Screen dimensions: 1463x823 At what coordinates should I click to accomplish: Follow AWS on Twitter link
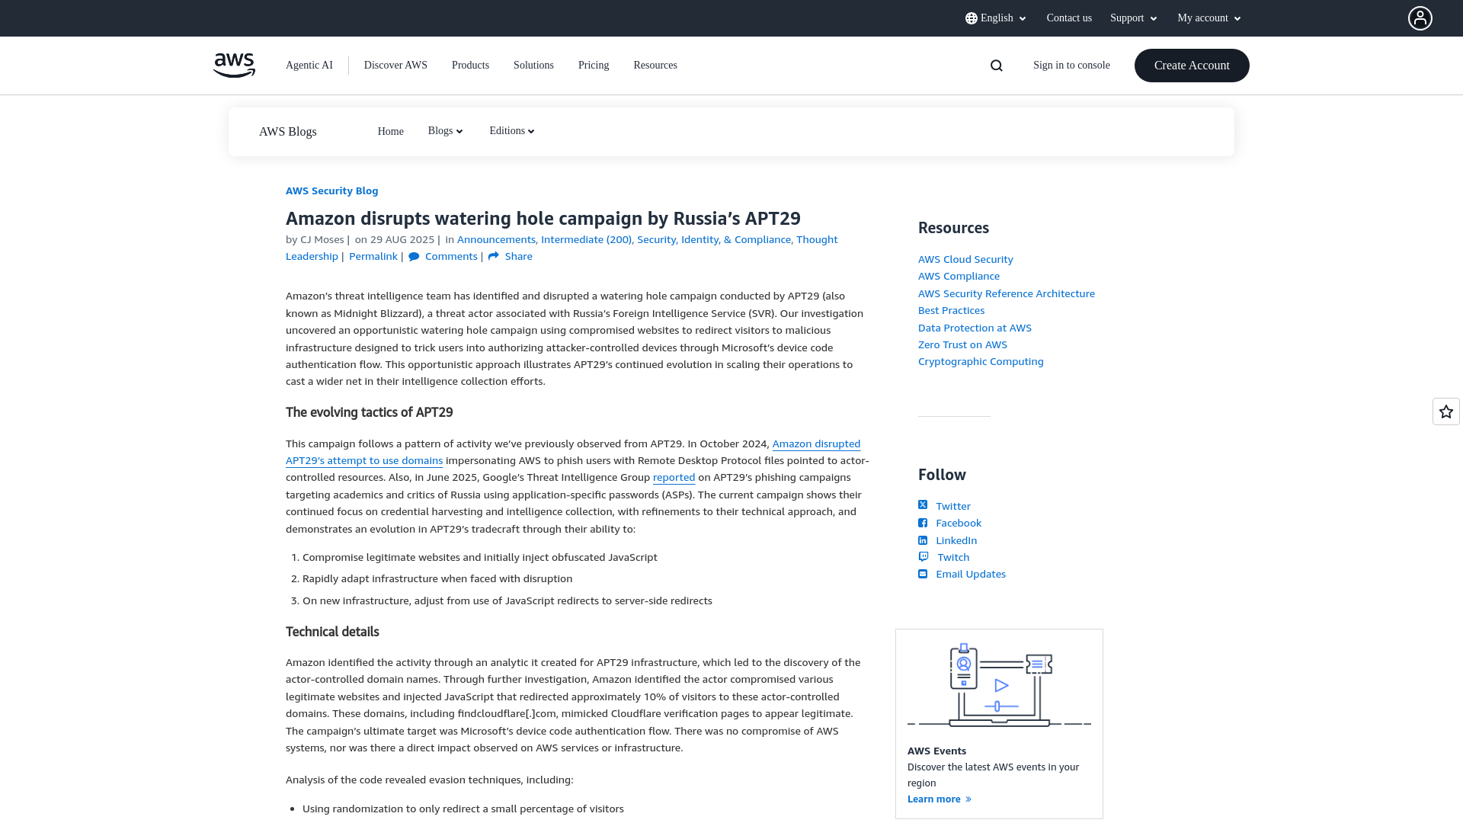(953, 506)
